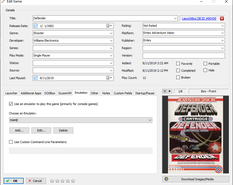Flag the game as Broken
The image size is (233, 185).
click(178, 77)
